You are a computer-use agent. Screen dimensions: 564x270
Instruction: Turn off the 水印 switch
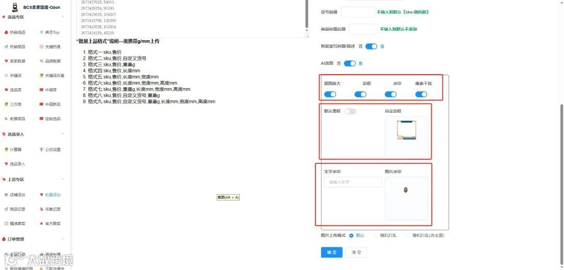click(391, 94)
